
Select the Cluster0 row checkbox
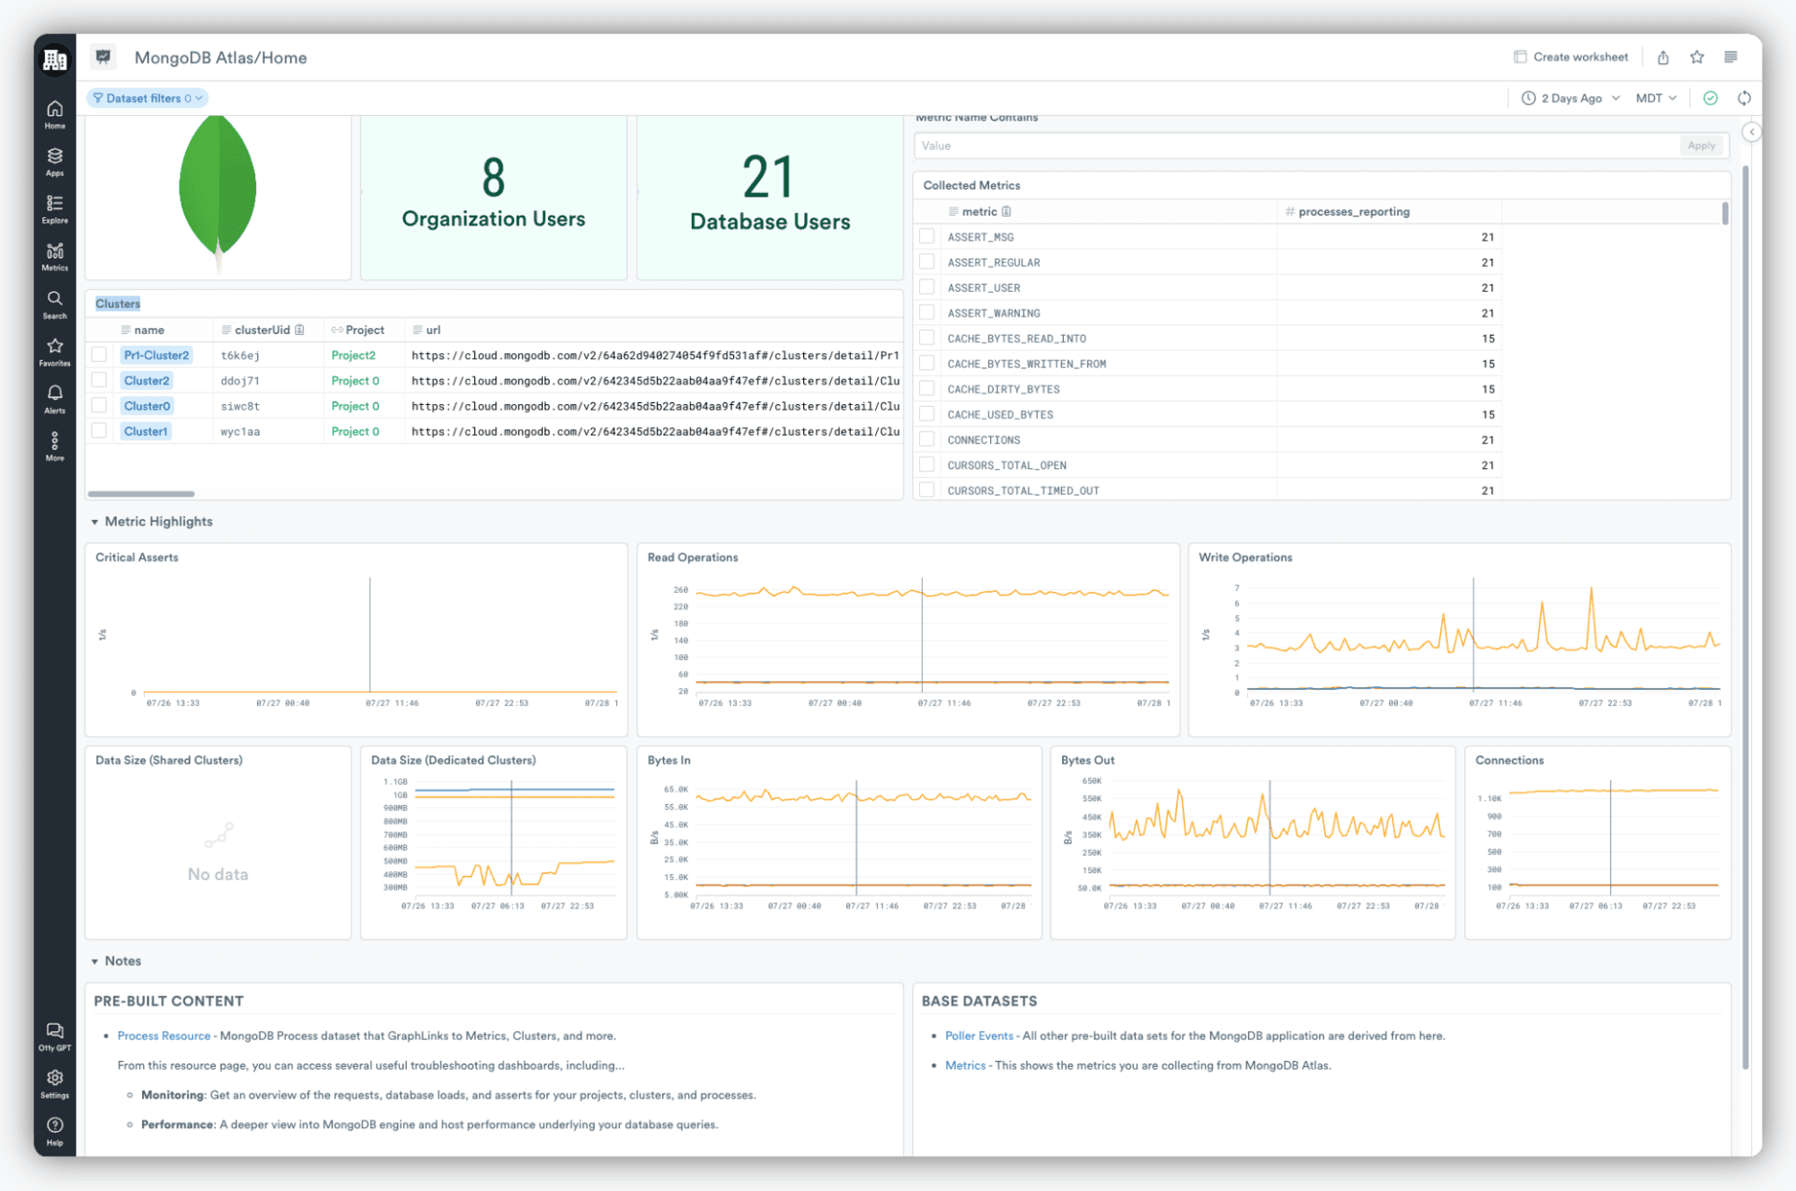(99, 405)
